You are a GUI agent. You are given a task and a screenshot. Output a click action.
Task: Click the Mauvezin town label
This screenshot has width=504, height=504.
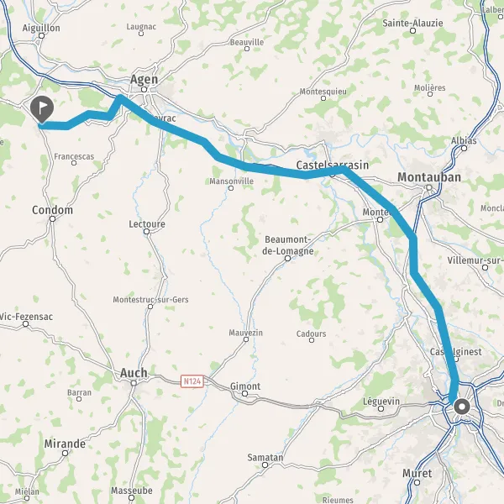(x=245, y=333)
